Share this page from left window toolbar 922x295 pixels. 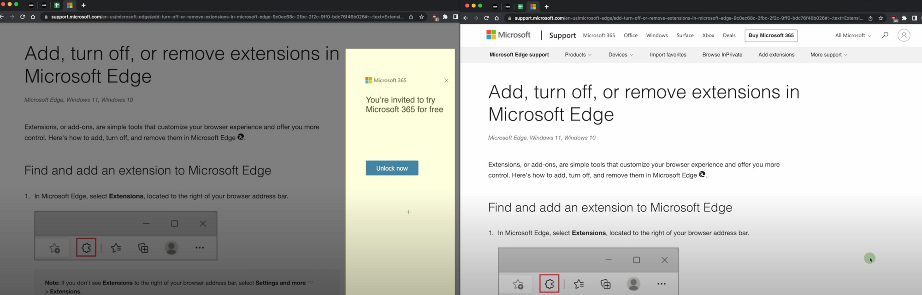tap(411, 17)
